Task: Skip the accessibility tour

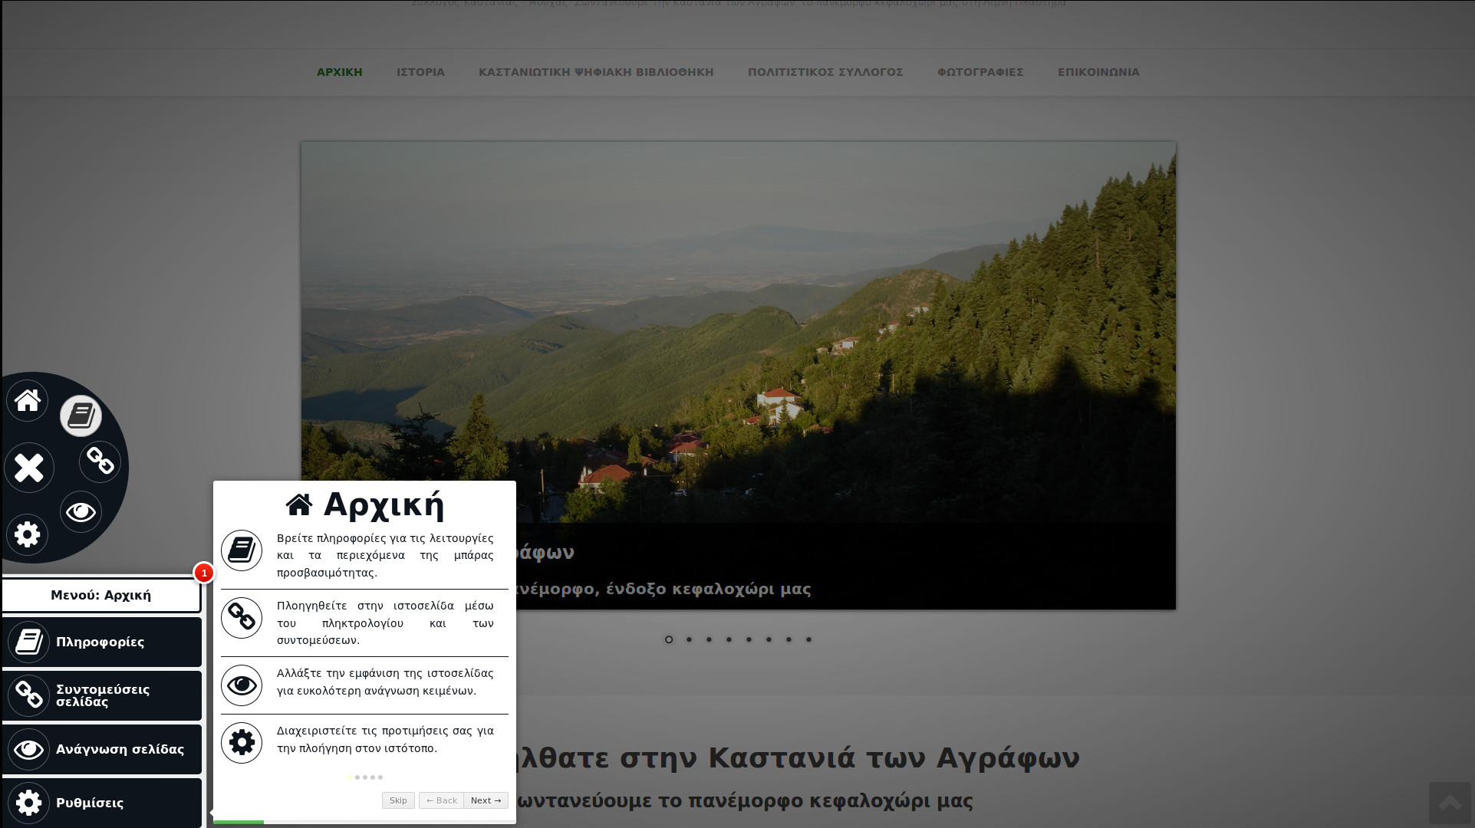Action: click(x=398, y=800)
